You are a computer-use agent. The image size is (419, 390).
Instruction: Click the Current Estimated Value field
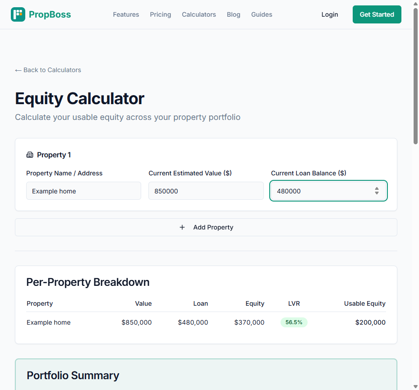pos(206,191)
